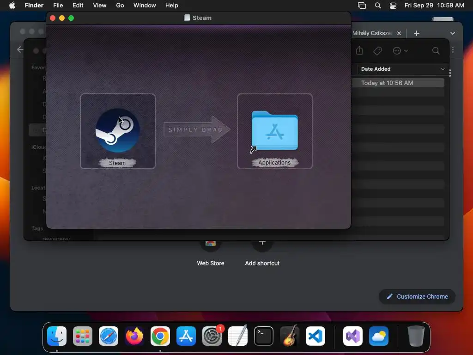The width and height of the screenshot is (473, 355).
Task: Open the Trash from the Dock
Action: click(x=416, y=336)
